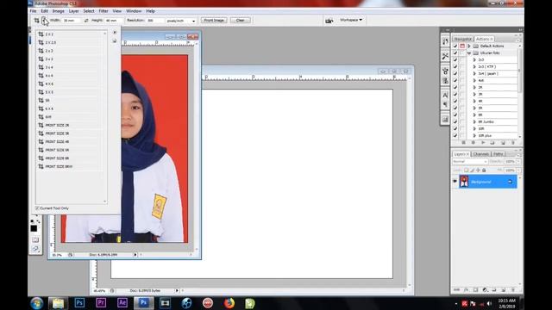Screen dimensions: 552x310
Task: Click Begin recording in Actions panel
Action: [x=474, y=143]
